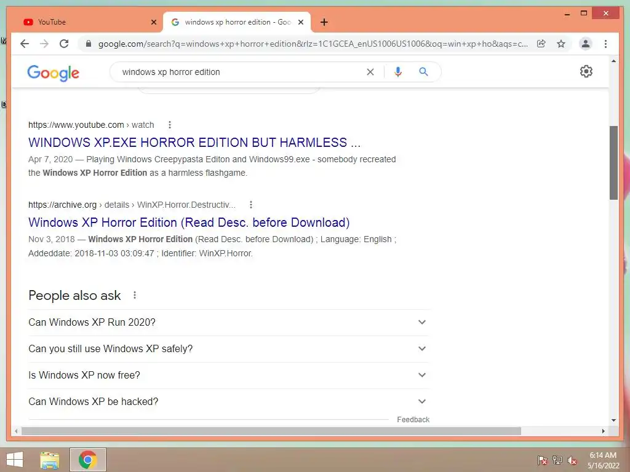The width and height of the screenshot is (630, 472).
Task: Open options for archive.org result
Action: [x=251, y=205]
